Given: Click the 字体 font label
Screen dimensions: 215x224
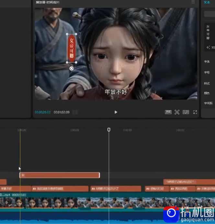Looking at the screenshot, I should (x=207, y=62).
